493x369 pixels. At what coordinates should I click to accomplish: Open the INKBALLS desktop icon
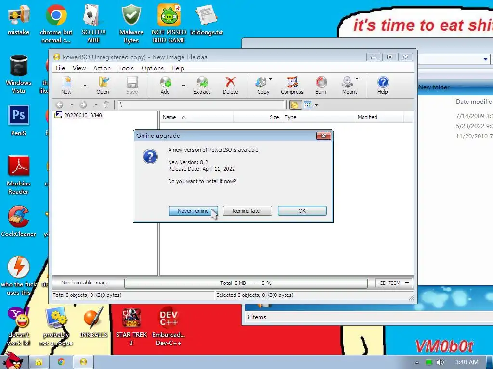pos(94,322)
